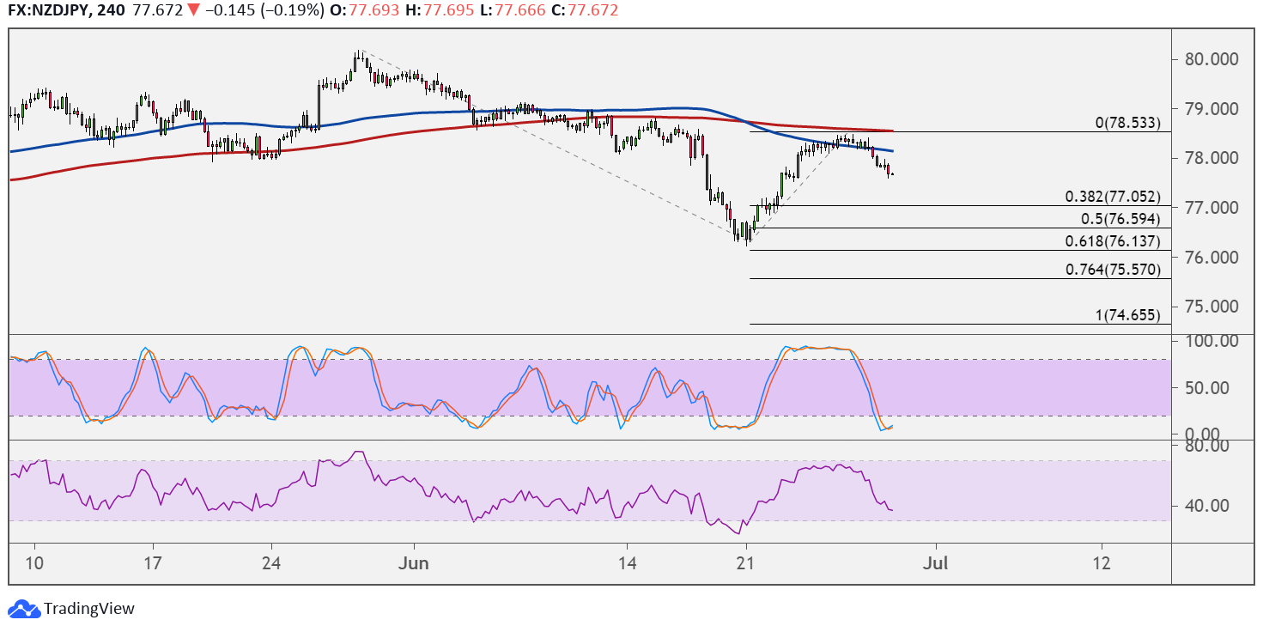
Task: Click the date 14 on time axis
Action: point(627,563)
